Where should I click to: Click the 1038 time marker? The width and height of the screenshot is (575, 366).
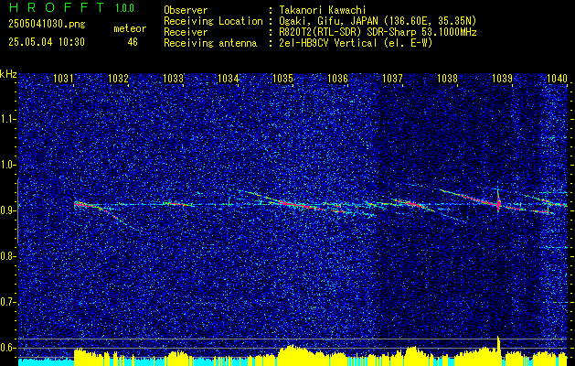click(x=447, y=78)
